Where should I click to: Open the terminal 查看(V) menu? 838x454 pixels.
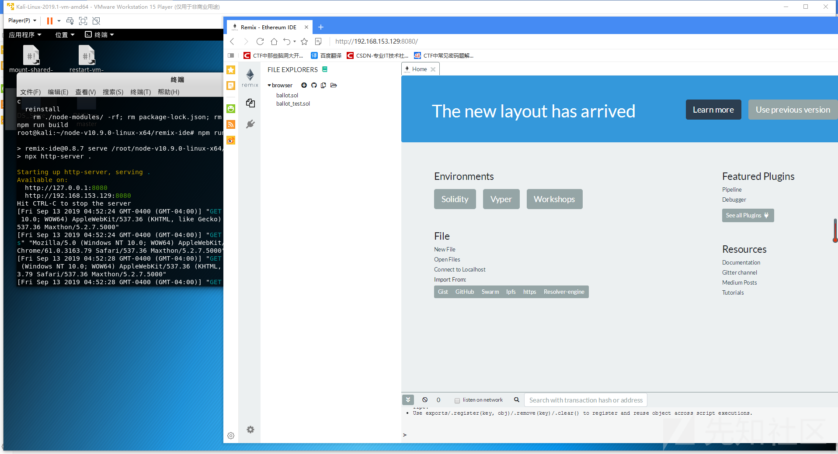tap(86, 92)
